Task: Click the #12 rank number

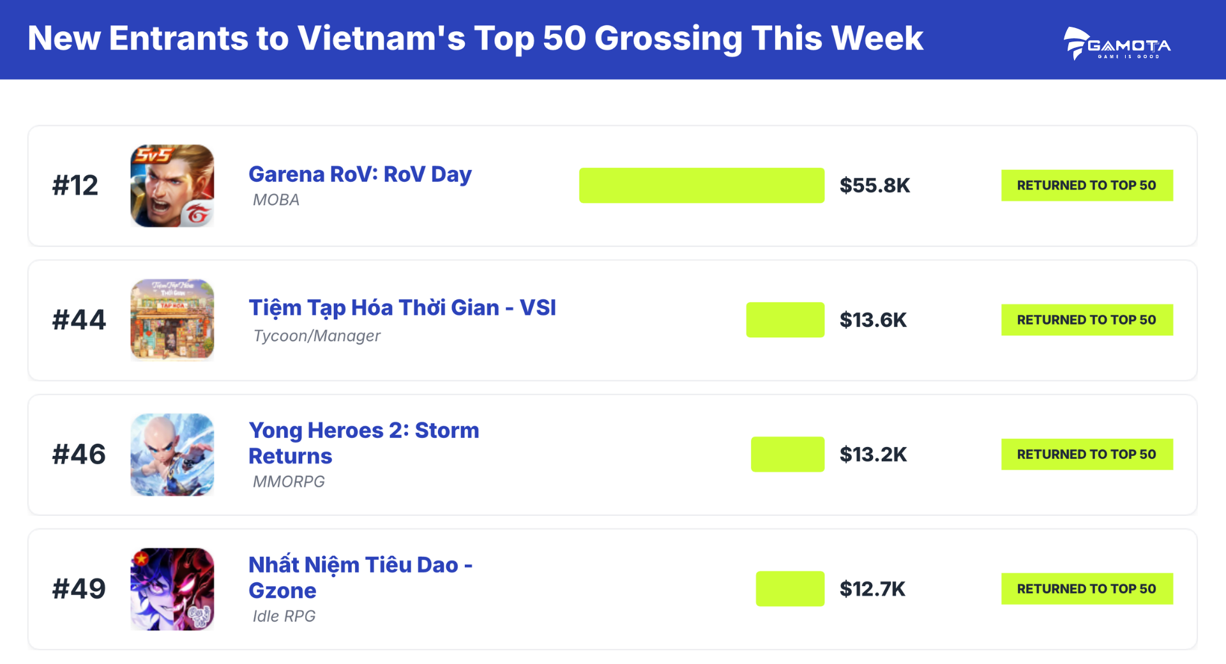Action: coord(75,186)
